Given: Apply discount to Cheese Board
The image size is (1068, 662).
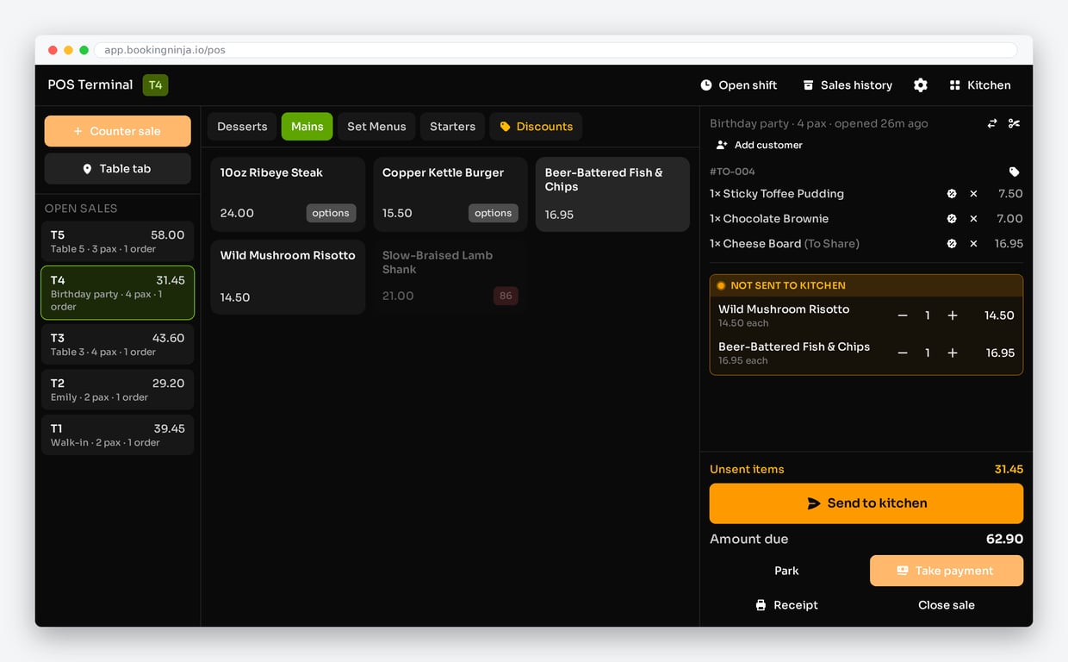Looking at the screenshot, I should 952,244.
